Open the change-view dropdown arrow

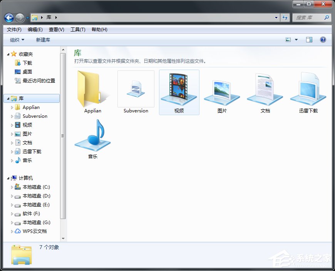(296, 40)
